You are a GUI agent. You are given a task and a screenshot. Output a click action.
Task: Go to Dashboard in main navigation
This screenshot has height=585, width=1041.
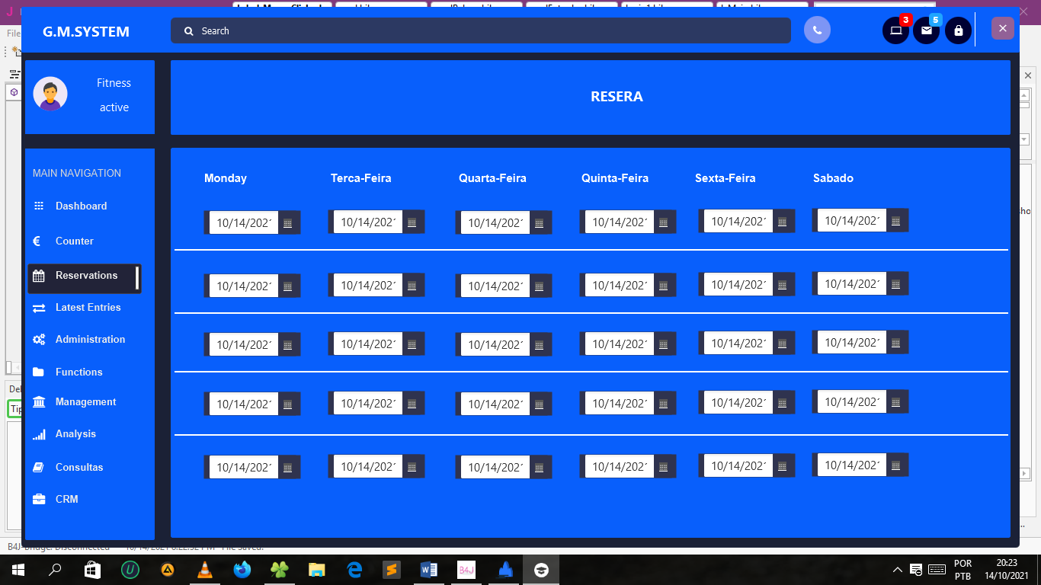[81, 206]
